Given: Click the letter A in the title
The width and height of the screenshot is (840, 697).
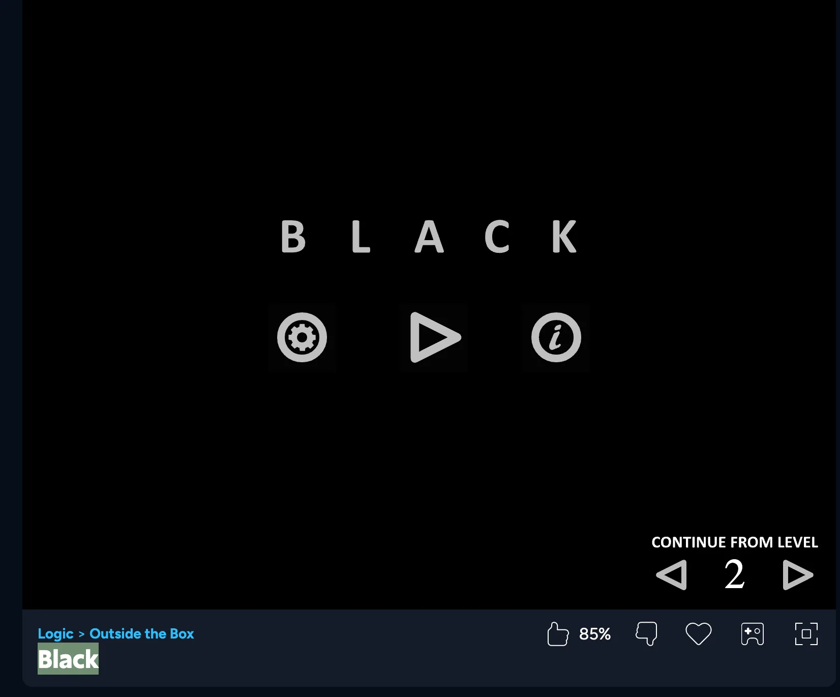Looking at the screenshot, I should click(429, 237).
